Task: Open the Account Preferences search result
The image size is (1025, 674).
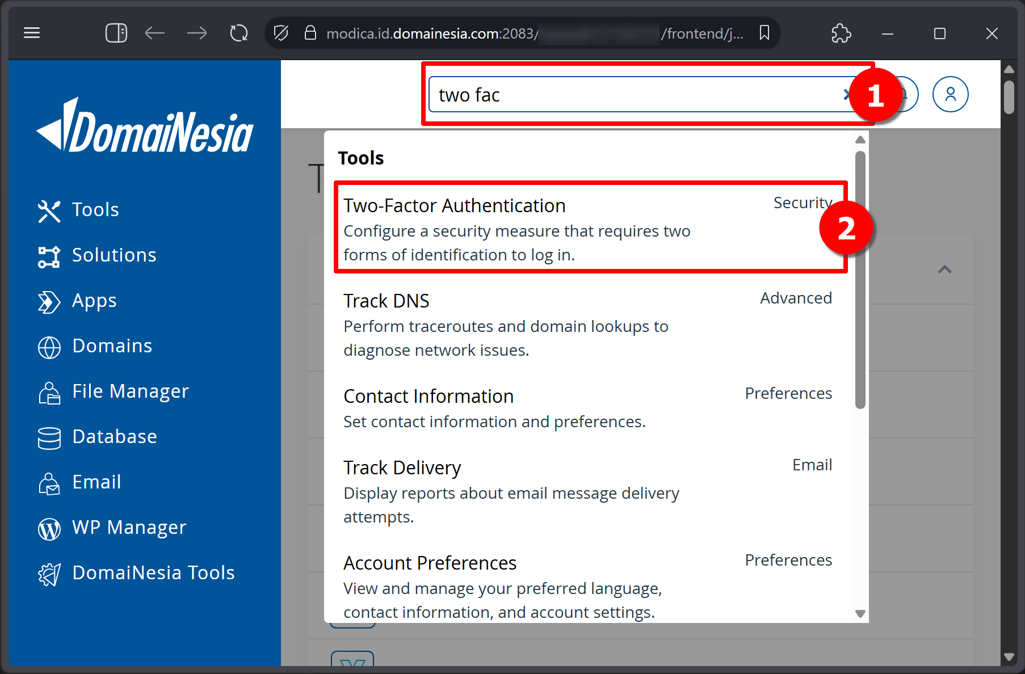Action: (x=588, y=587)
